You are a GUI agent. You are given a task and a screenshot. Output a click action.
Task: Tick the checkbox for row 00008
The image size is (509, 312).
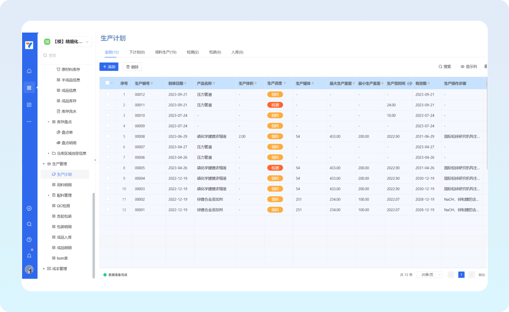point(108,136)
